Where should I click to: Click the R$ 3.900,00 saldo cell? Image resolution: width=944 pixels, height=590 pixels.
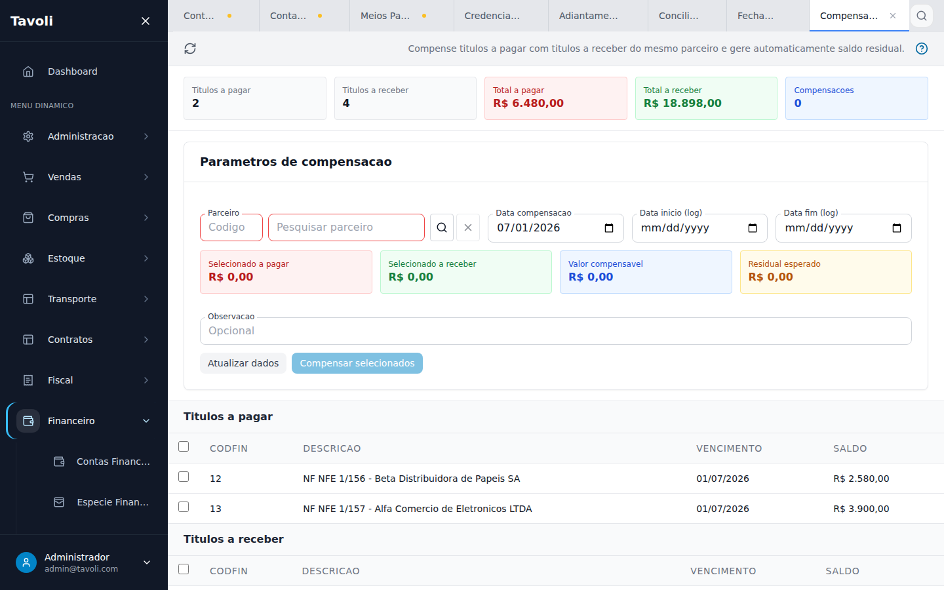861,509
